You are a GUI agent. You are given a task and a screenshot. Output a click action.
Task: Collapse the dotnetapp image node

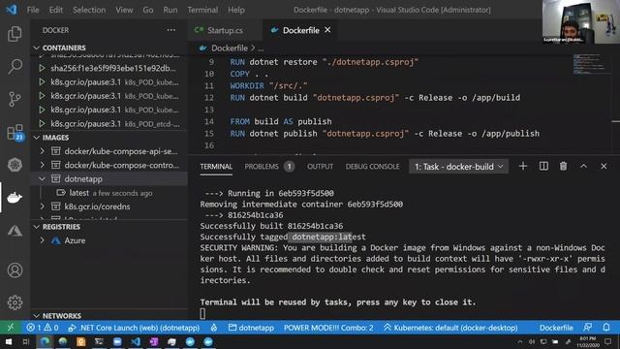(x=43, y=178)
